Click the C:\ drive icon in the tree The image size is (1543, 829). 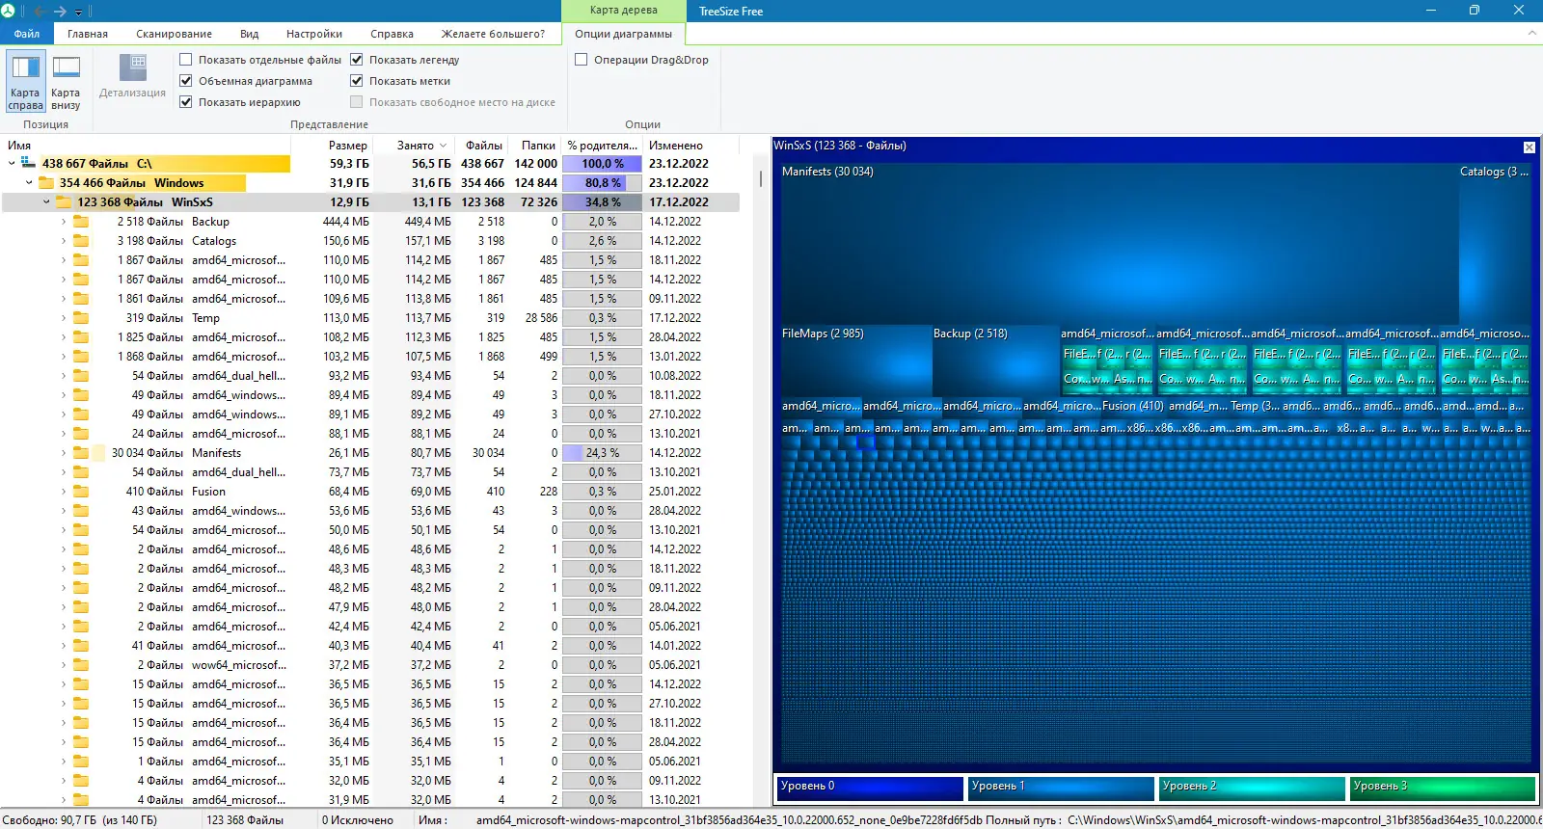coord(29,164)
